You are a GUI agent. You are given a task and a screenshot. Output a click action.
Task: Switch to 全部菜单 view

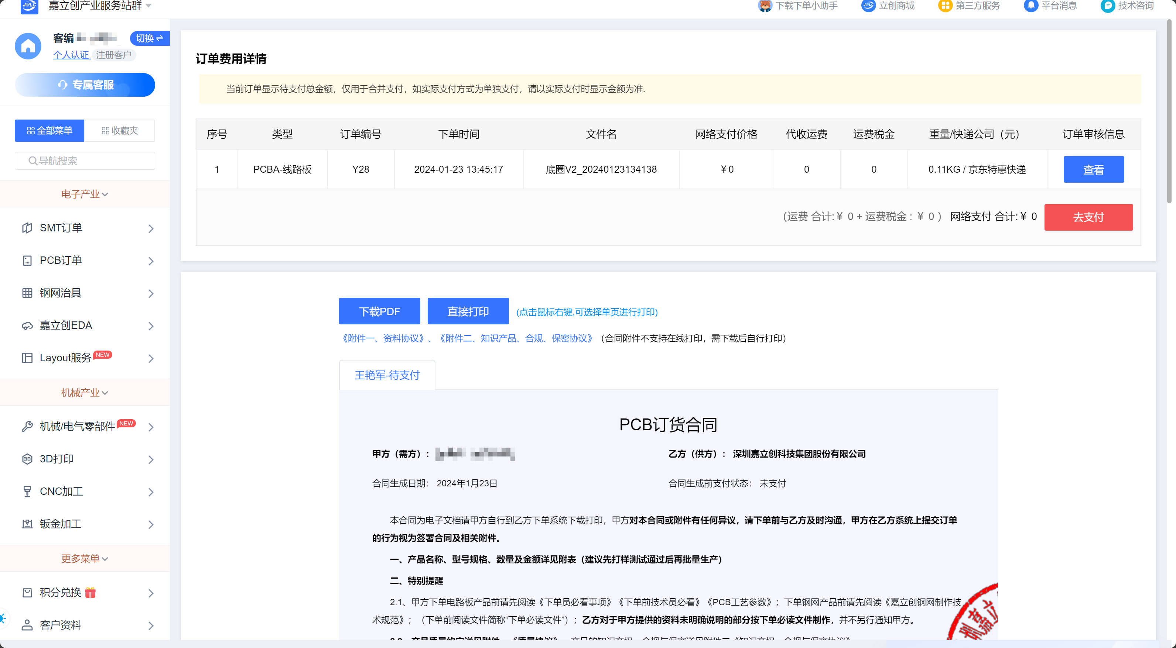coord(49,131)
